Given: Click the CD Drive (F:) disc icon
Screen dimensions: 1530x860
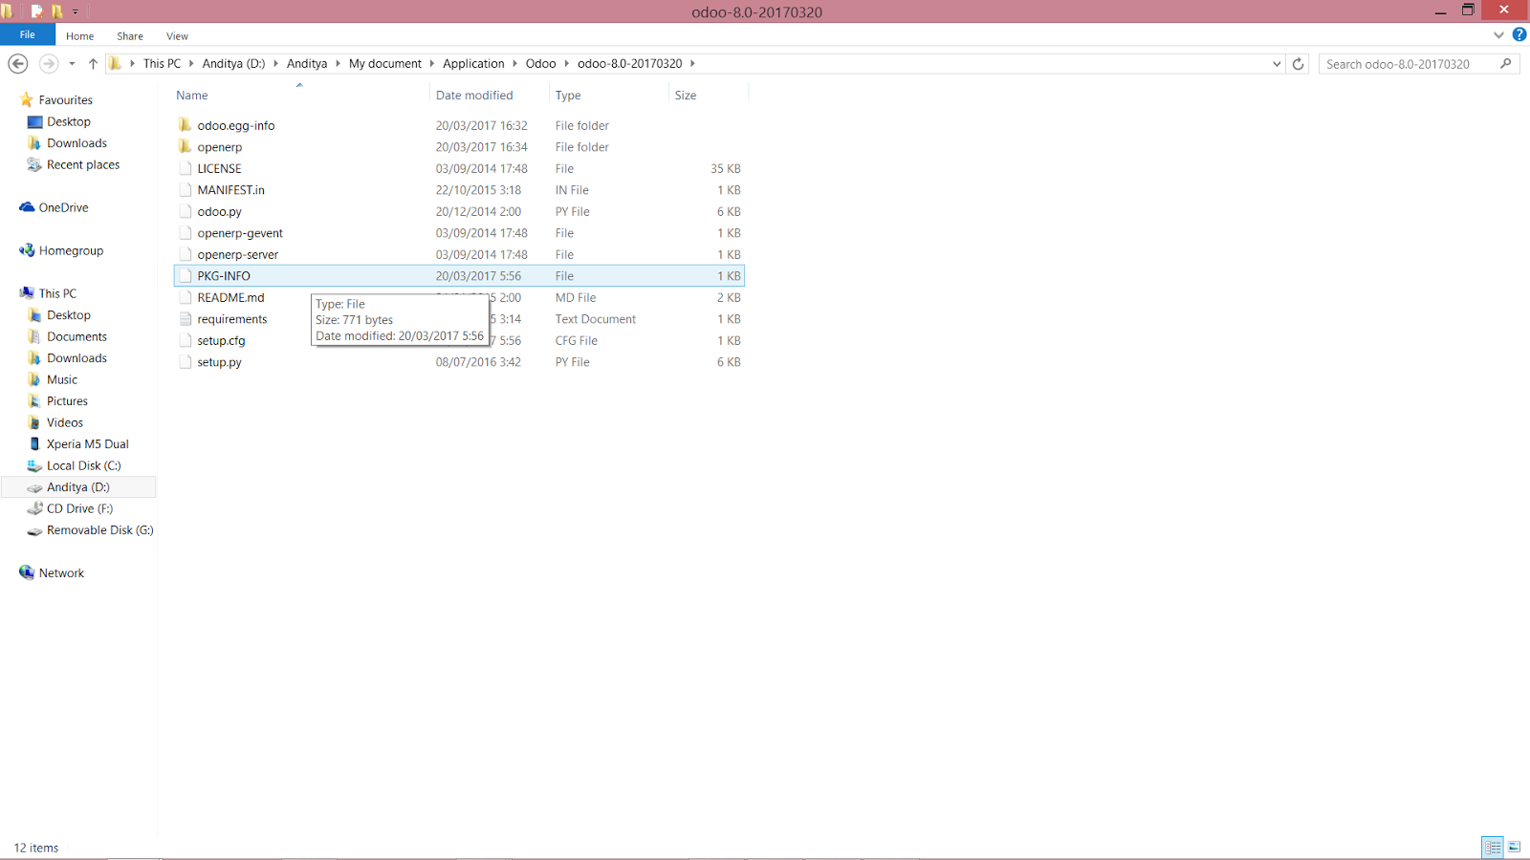Looking at the screenshot, I should [x=34, y=508].
